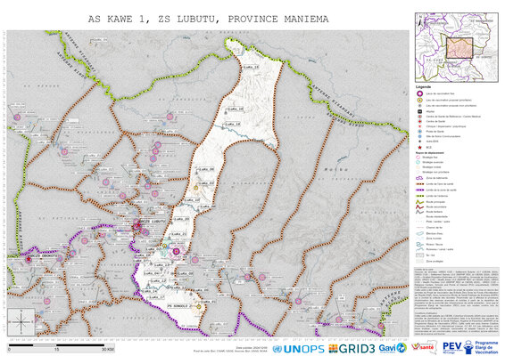505x356 pixels.
Task: Click the LuKa_22 map label
Action: point(206,183)
